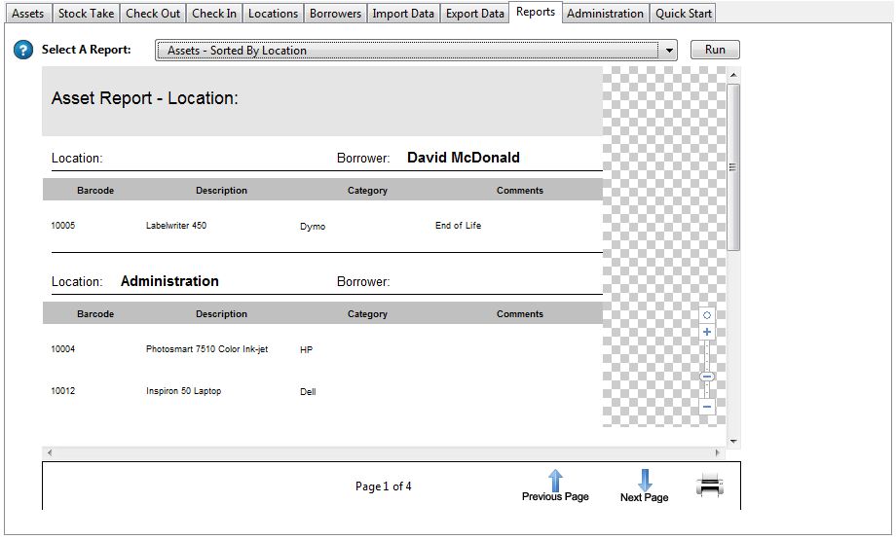Click the zoom slider handle

pyautogui.click(x=707, y=377)
